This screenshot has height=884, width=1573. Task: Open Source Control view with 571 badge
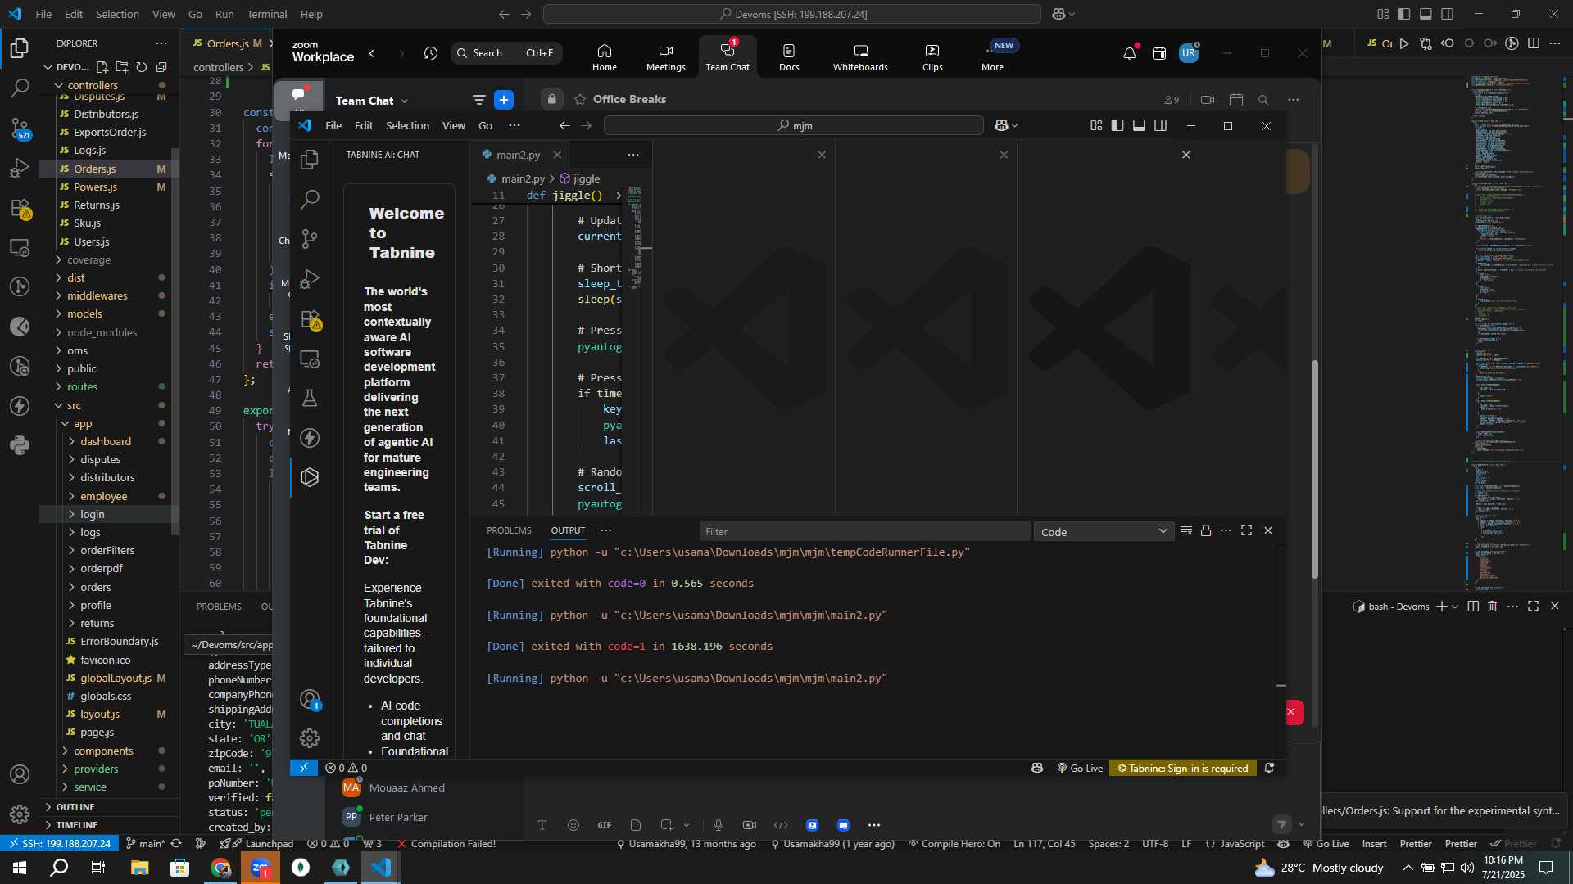tap(20, 128)
